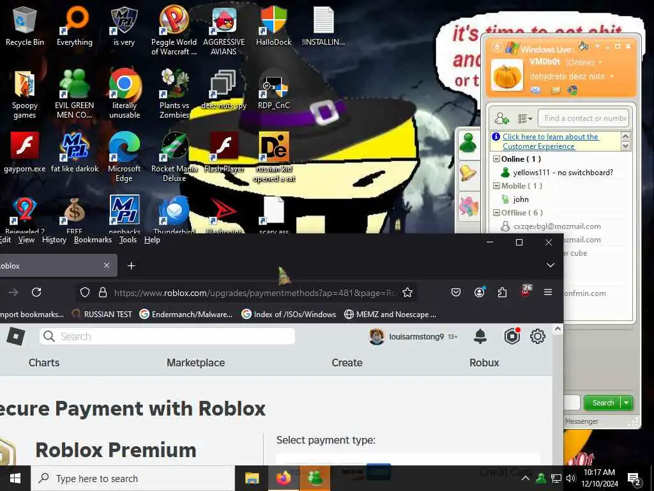Bookmark this page with the star
The image size is (654, 491).
407,293
